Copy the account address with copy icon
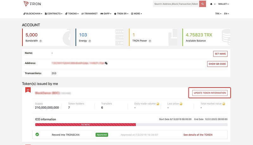The height and width of the screenshot is (145, 253). [106, 63]
